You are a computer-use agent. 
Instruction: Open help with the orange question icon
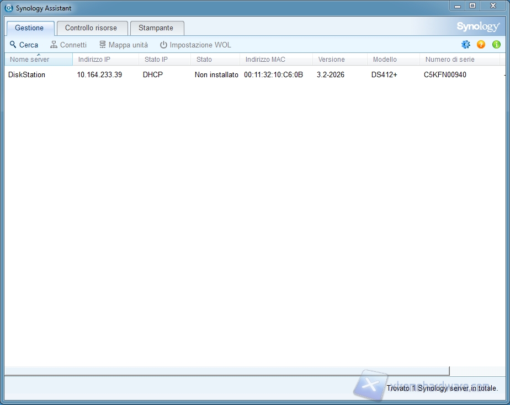click(x=481, y=45)
